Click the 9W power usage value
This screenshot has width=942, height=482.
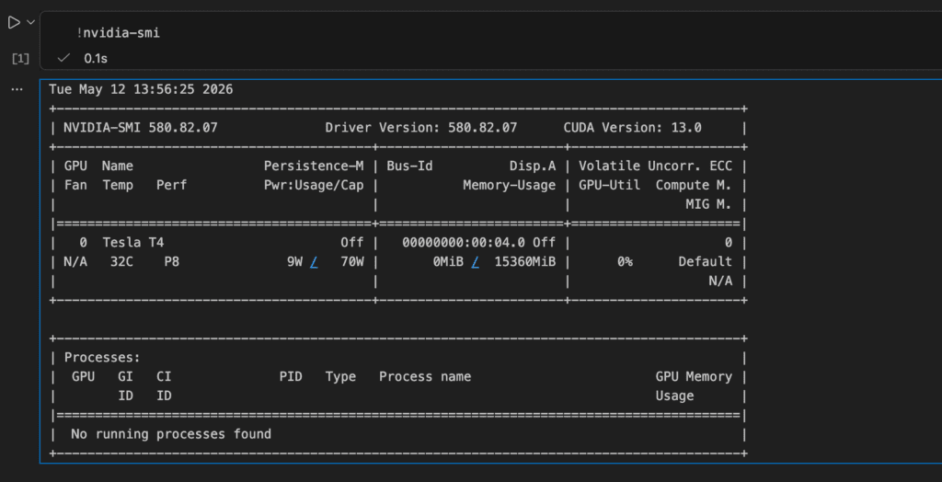294,262
